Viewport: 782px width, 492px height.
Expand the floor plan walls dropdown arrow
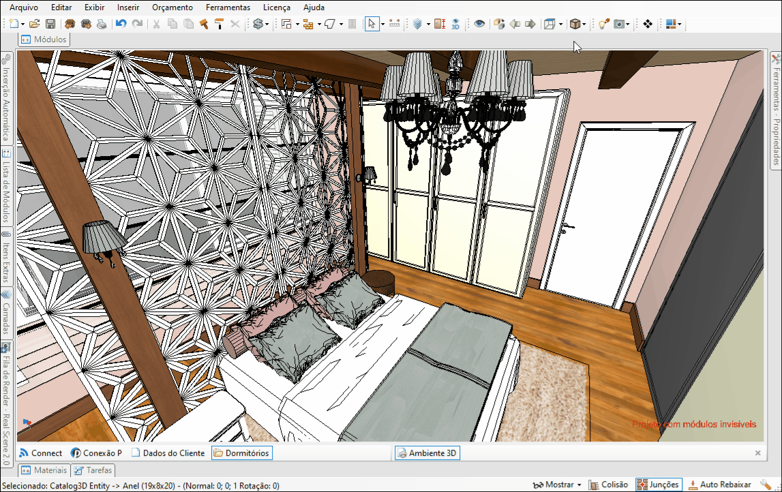coord(297,25)
